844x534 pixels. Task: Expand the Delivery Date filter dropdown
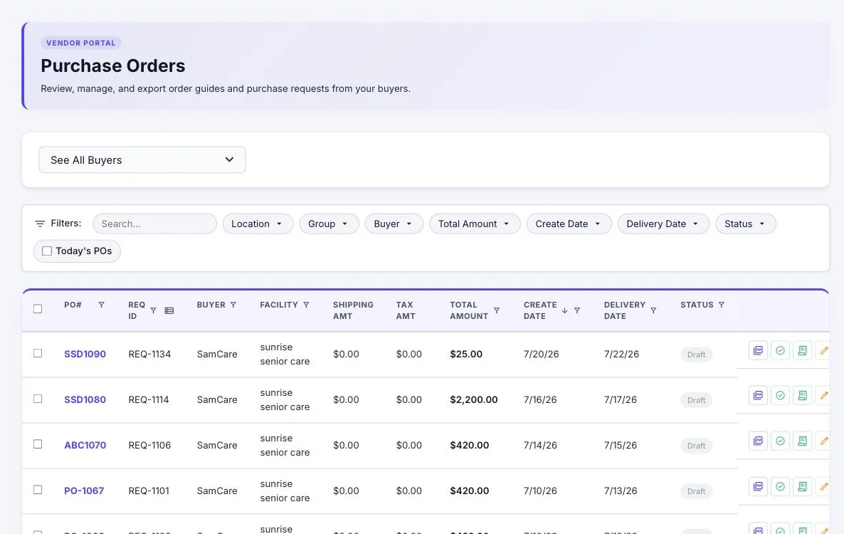coord(663,224)
